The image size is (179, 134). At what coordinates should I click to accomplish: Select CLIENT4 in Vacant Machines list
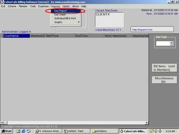pos(103,14)
